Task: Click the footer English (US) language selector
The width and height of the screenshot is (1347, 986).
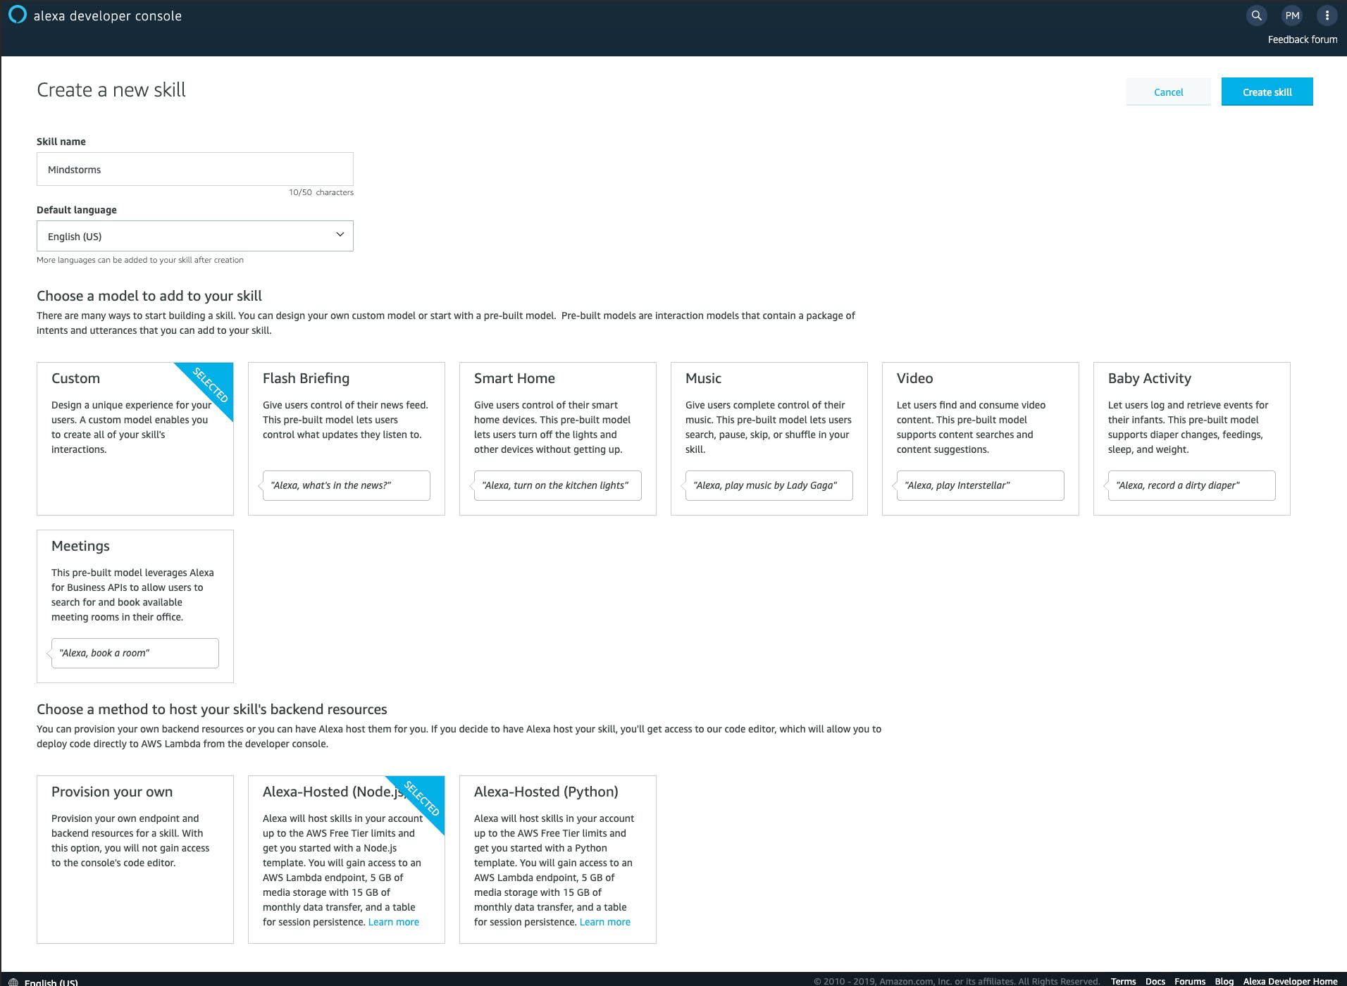Action: pos(51,982)
